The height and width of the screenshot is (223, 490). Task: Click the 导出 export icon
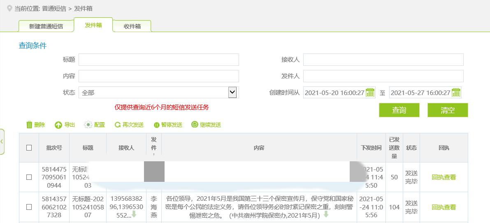[x=58, y=125]
